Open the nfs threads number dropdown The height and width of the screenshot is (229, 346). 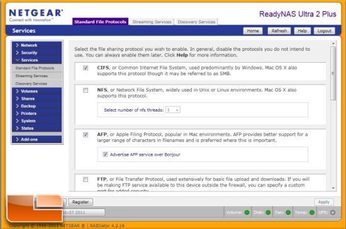pyautogui.click(x=173, y=110)
